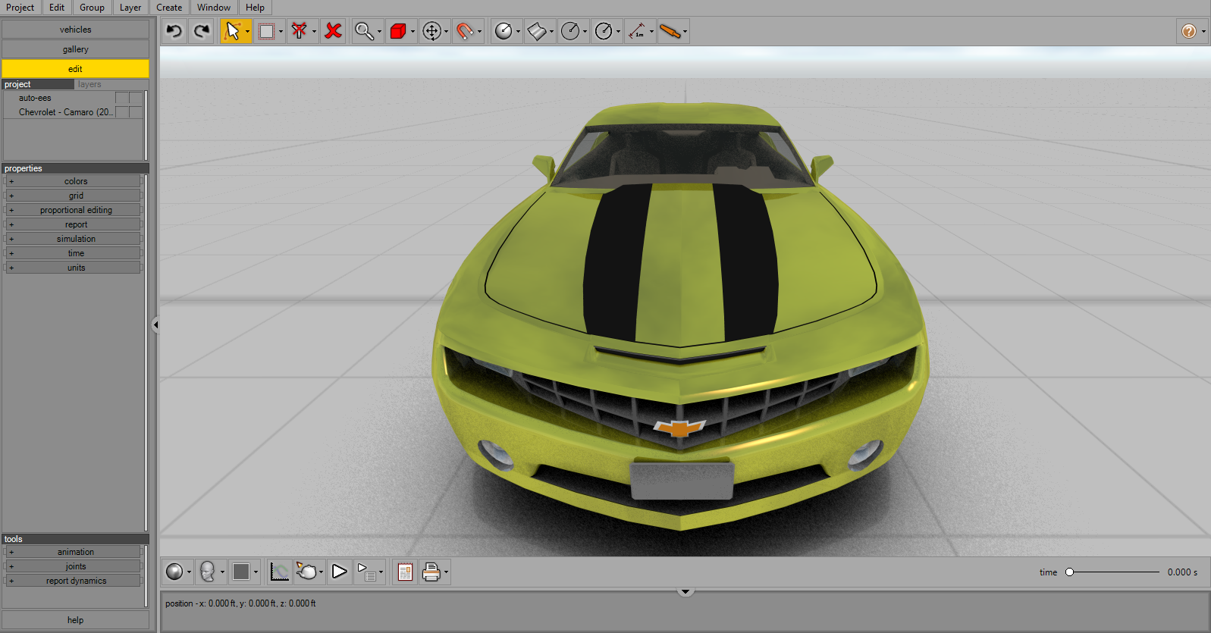Expand the units properties section

[72, 268]
